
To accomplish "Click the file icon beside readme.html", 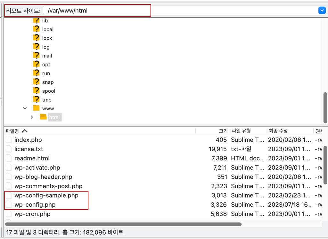I will click(x=9, y=158).
